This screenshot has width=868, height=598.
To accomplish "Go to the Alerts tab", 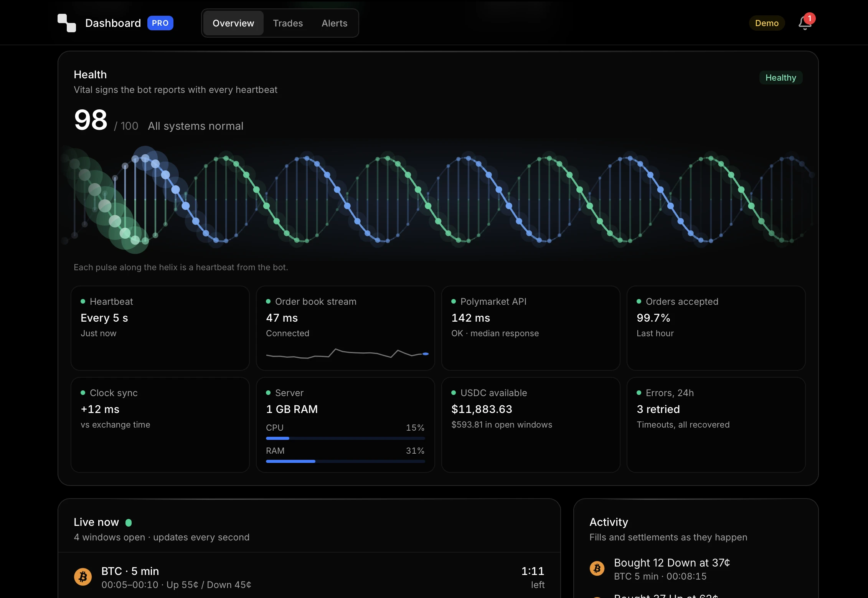I will tap(335, 23).
